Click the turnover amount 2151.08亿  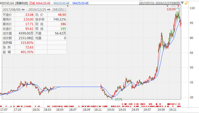[26, 38]
